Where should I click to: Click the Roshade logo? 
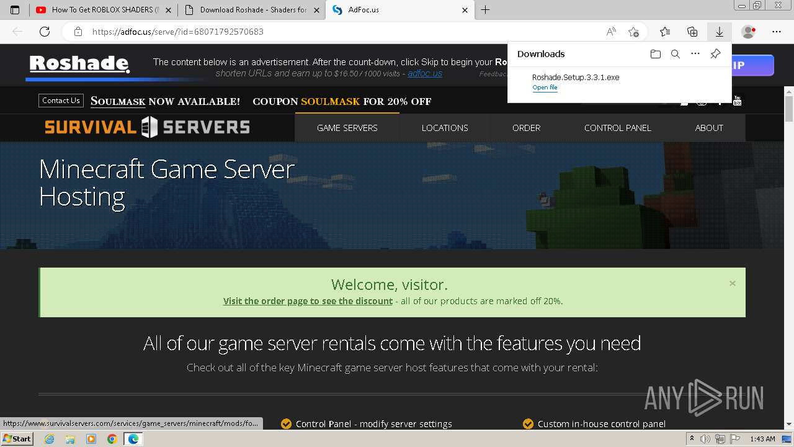pyautogui.click(x=79, y=64)
